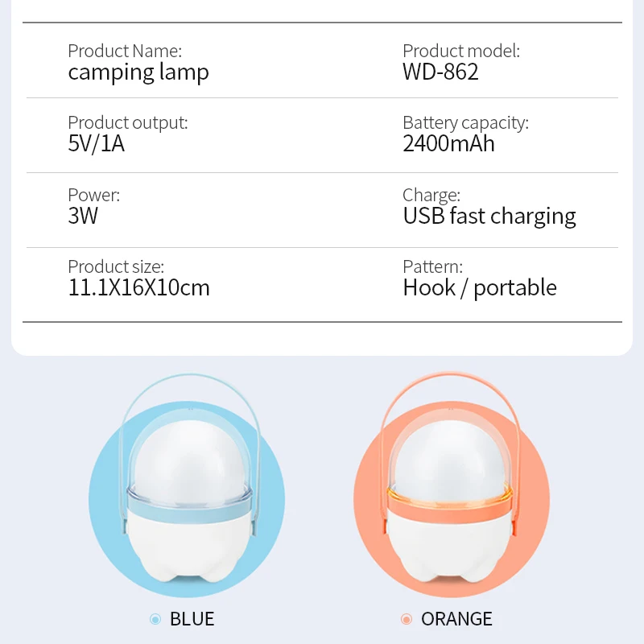Click the 'Charge:' label
Viewport: 644px width, 644px height.
pos(431,195)
